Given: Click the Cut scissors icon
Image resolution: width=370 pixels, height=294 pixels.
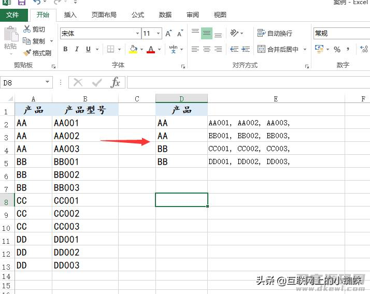Looking at the screenshot, I should pos(27,29).
